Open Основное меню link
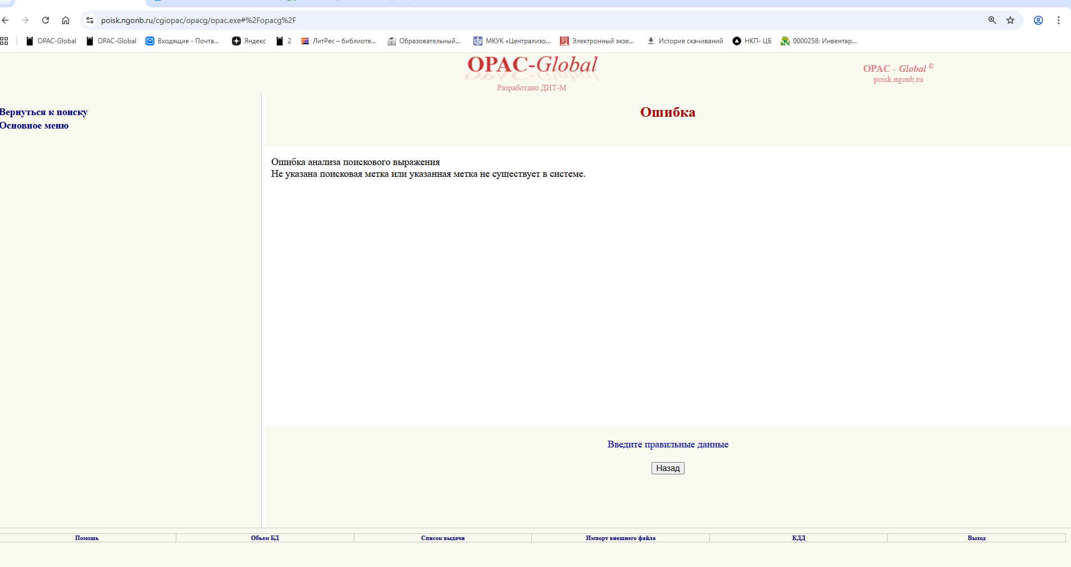1071x567 pixels. click(x=34, y=126)
